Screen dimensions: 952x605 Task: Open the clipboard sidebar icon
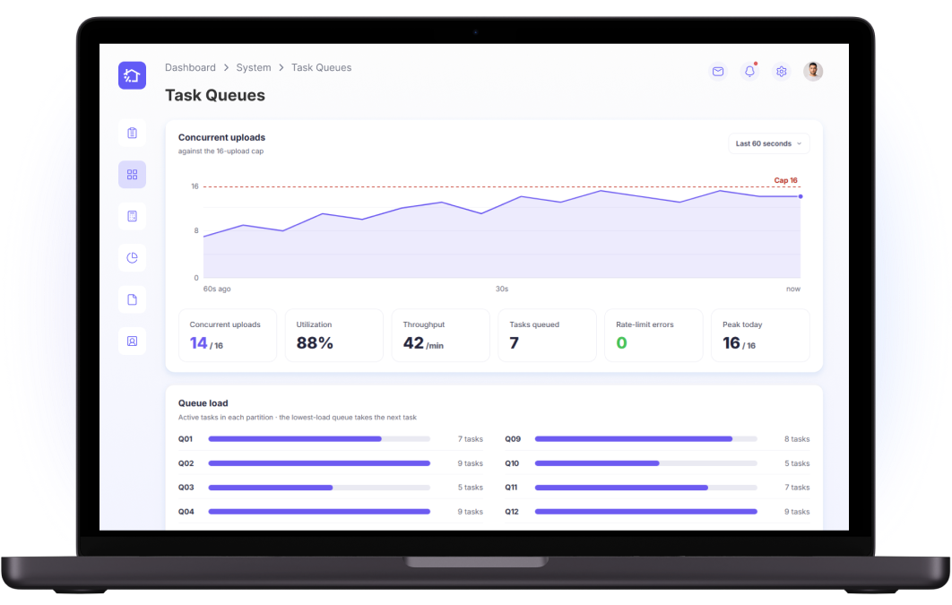pos(132,133)
